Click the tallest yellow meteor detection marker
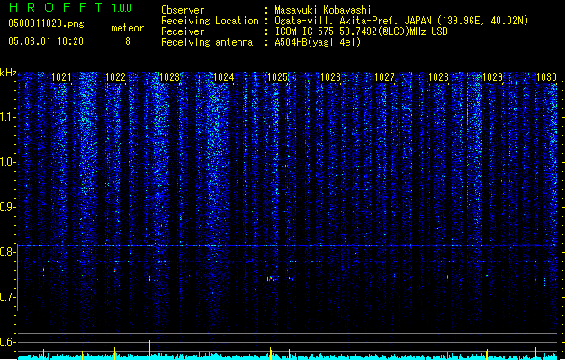The image size is (566, 360). click(149, 350)
